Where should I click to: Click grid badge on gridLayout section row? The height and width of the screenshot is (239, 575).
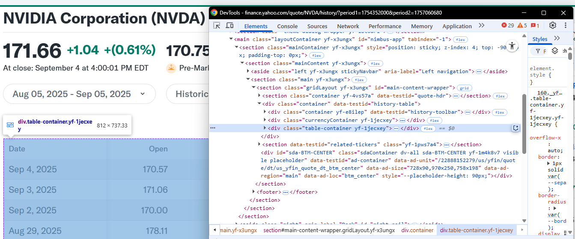pos(465,88)
